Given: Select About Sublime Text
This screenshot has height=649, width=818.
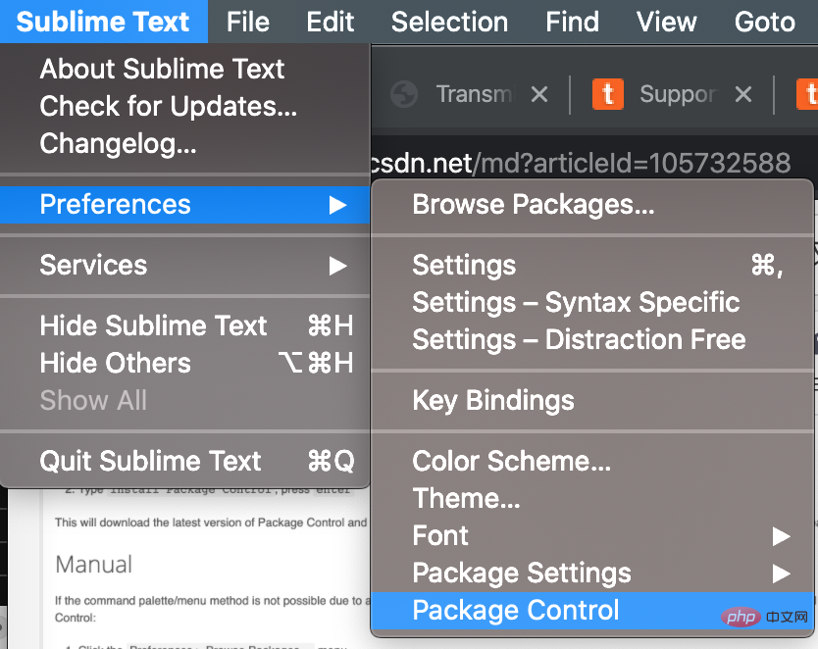Looking at the screenshot, I should click(x=185, y=69).
